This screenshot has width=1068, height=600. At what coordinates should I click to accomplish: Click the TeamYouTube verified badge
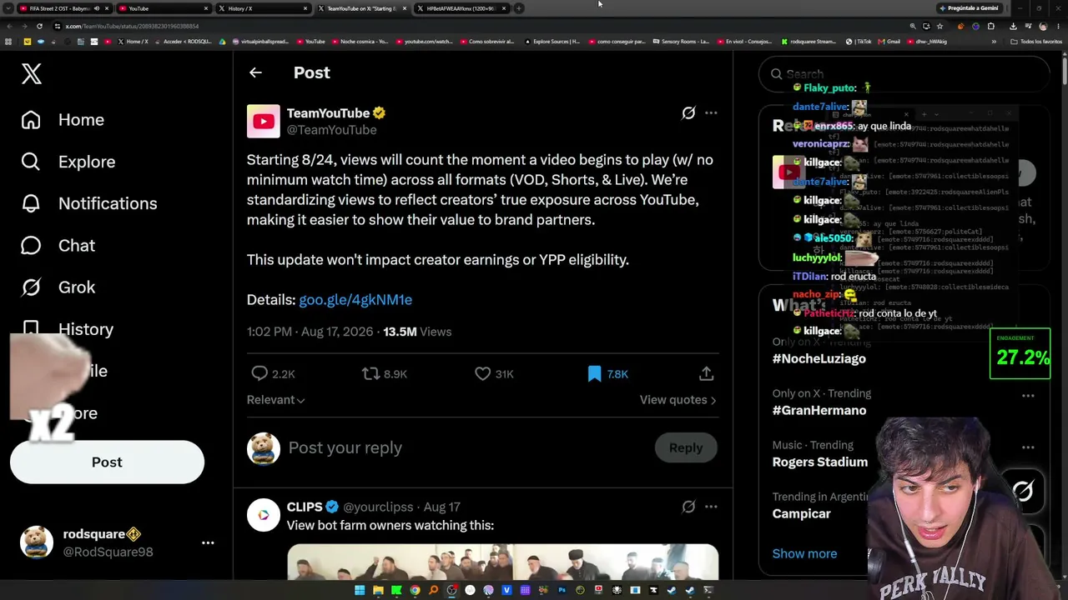pos(379,113)
